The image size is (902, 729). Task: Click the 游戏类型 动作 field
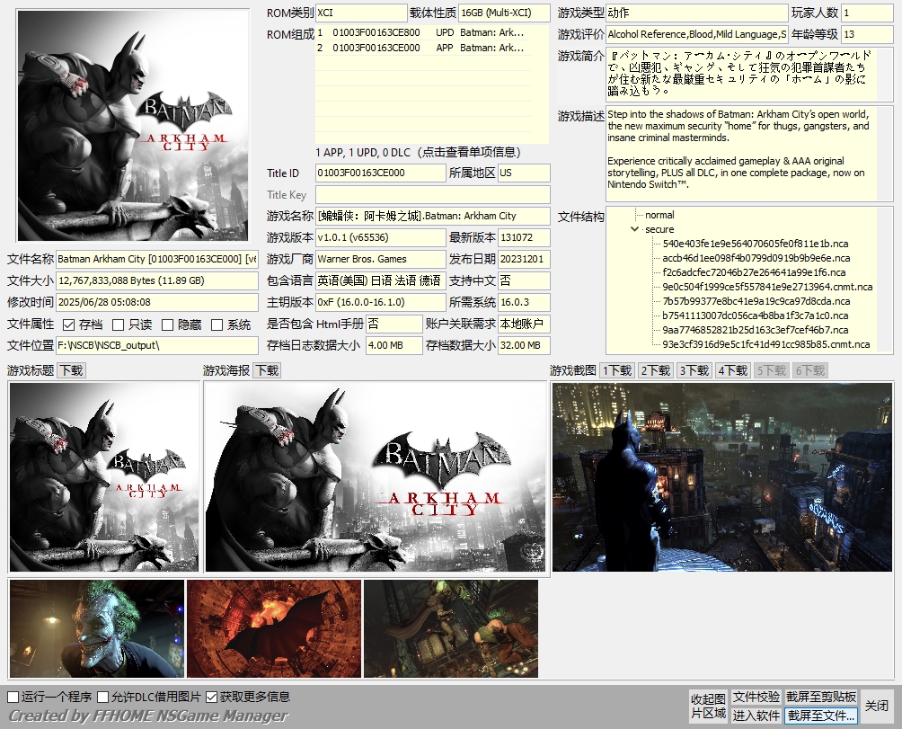point(697,13)
